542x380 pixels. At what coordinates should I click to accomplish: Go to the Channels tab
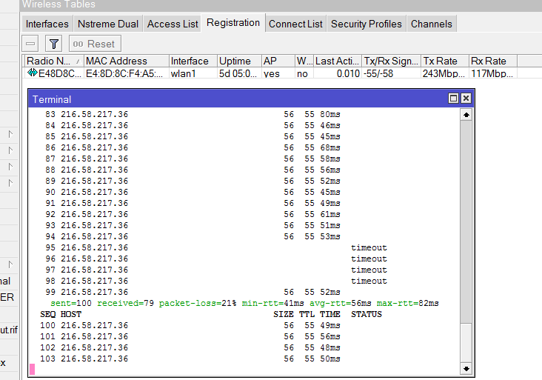(x=432, y=24)
